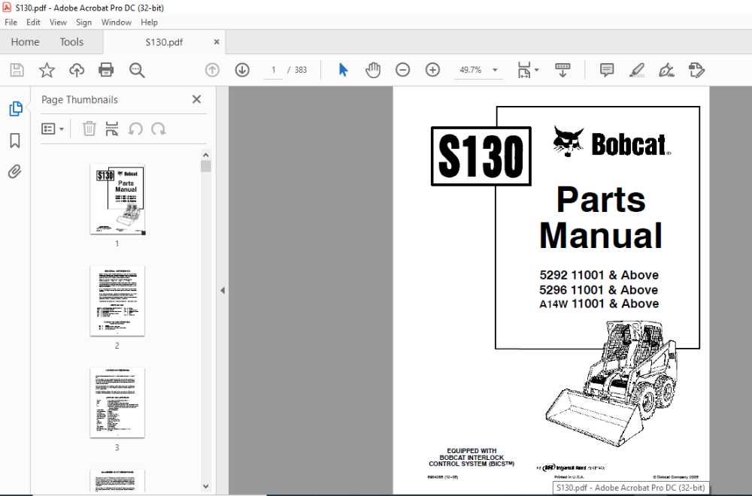Viewport: 752px width, 496px height.
Task: Open Page Thumbnails sidebar icon
Action: point(15,109)
